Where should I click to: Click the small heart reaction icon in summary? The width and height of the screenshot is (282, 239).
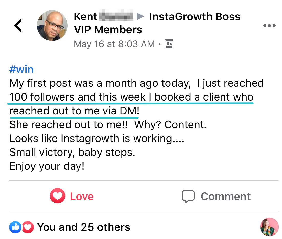coord(28,227)
